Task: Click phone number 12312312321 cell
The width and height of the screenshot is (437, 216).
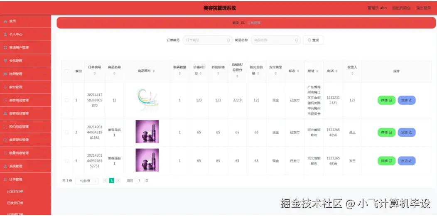Action: pyautogui.click(x=333, y=101)
